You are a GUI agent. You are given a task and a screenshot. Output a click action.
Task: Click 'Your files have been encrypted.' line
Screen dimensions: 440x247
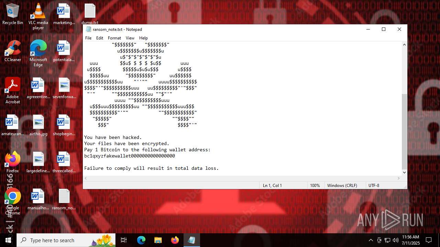pyautogui.click(x=127, y=143)
